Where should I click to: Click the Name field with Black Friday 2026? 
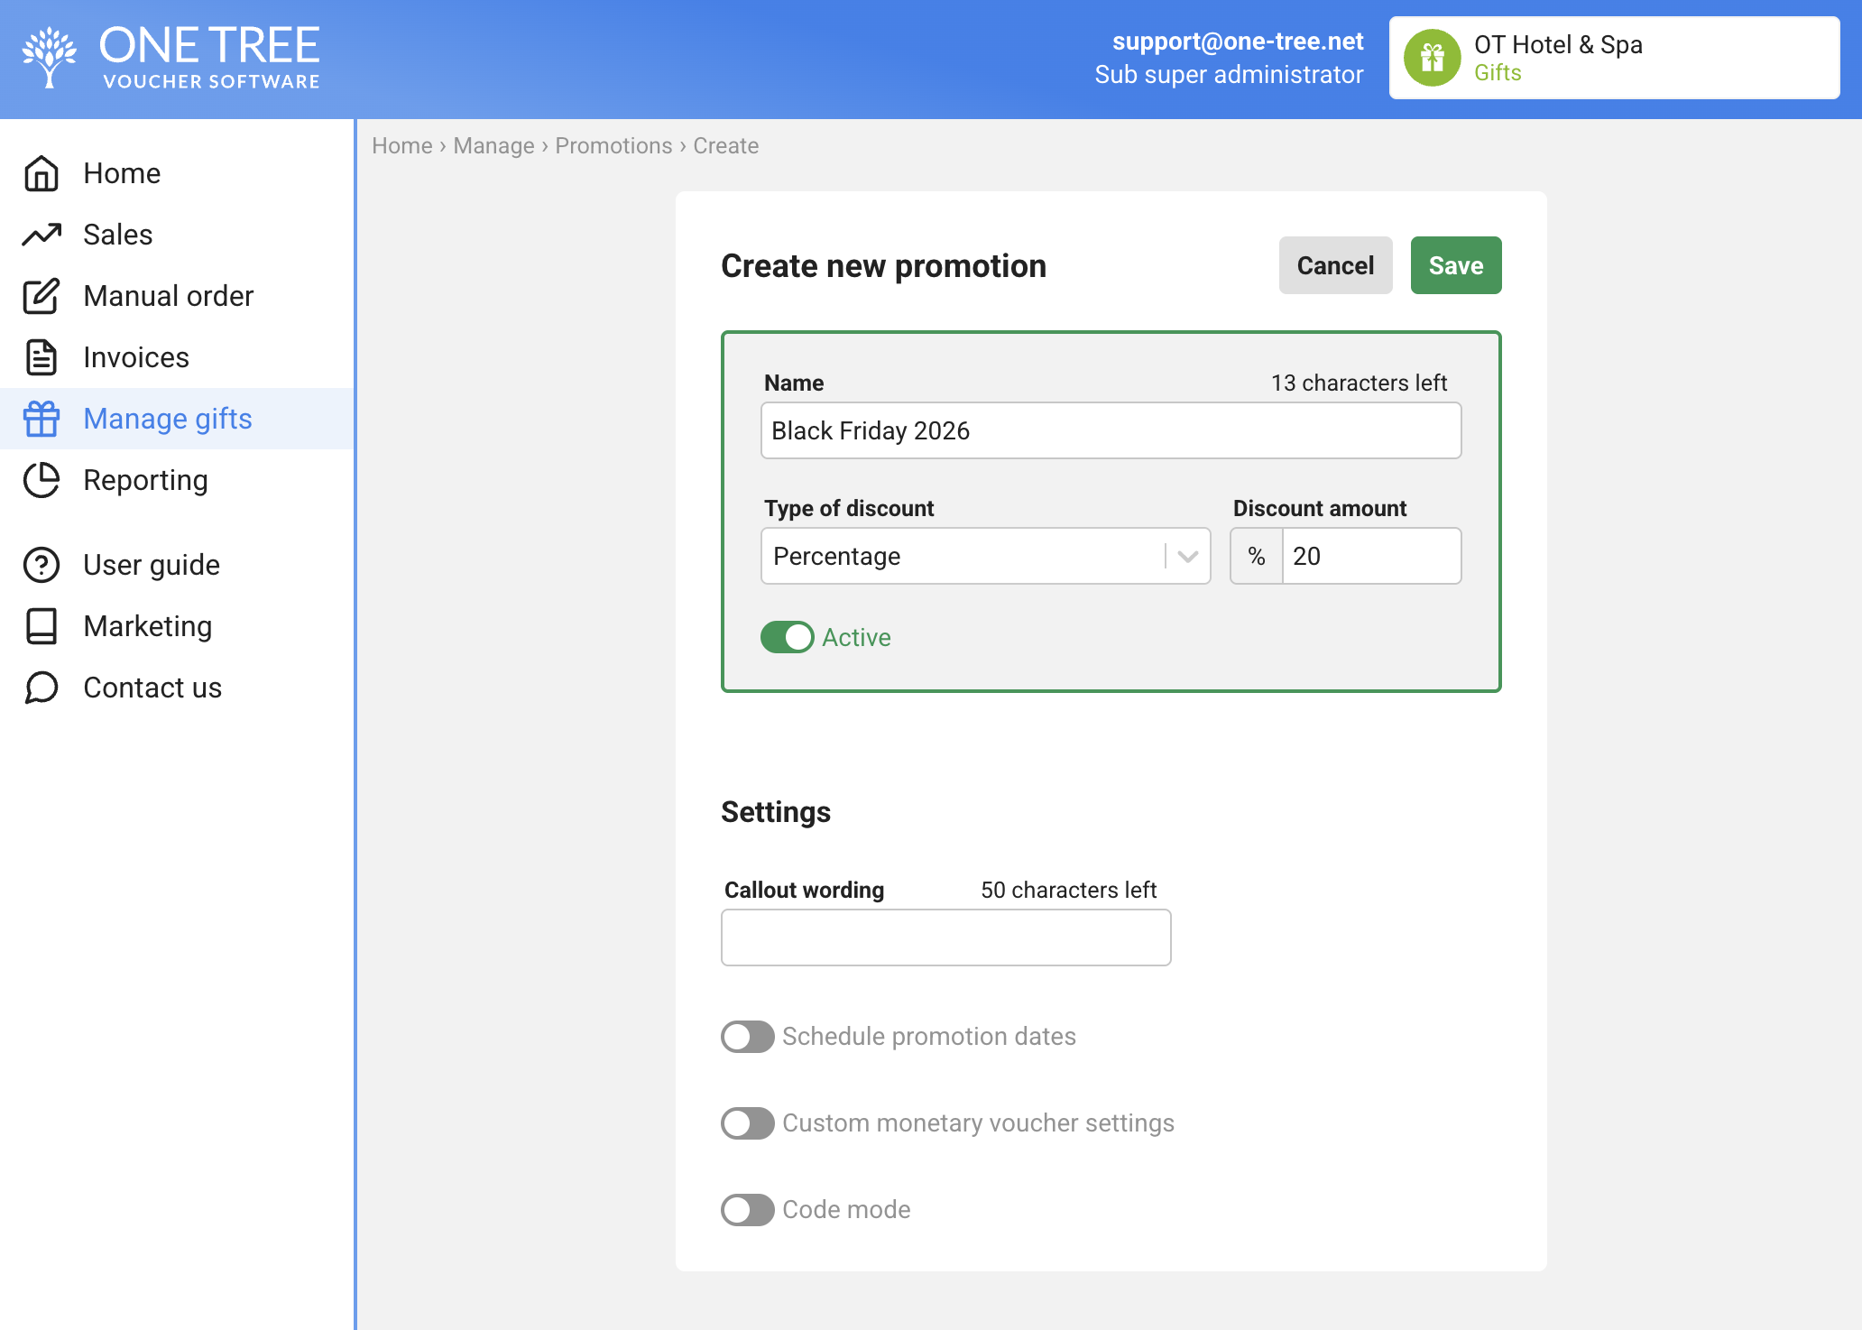(x=1111, y=430)
